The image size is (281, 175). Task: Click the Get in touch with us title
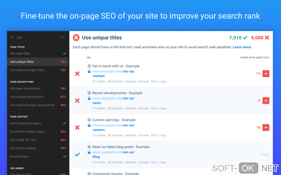pos(116,66)
